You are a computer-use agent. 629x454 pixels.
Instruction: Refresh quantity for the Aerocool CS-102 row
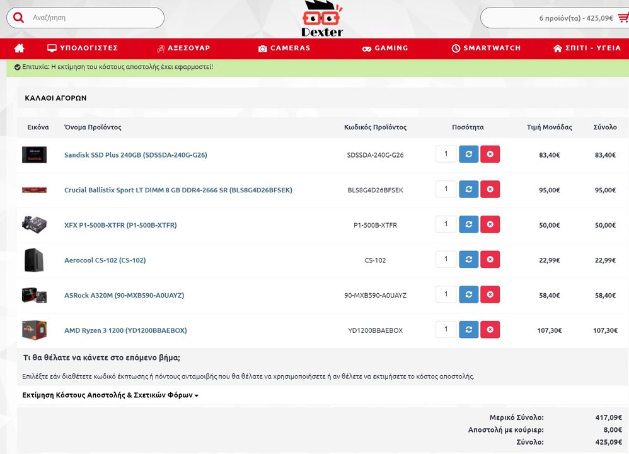(468, 259)
